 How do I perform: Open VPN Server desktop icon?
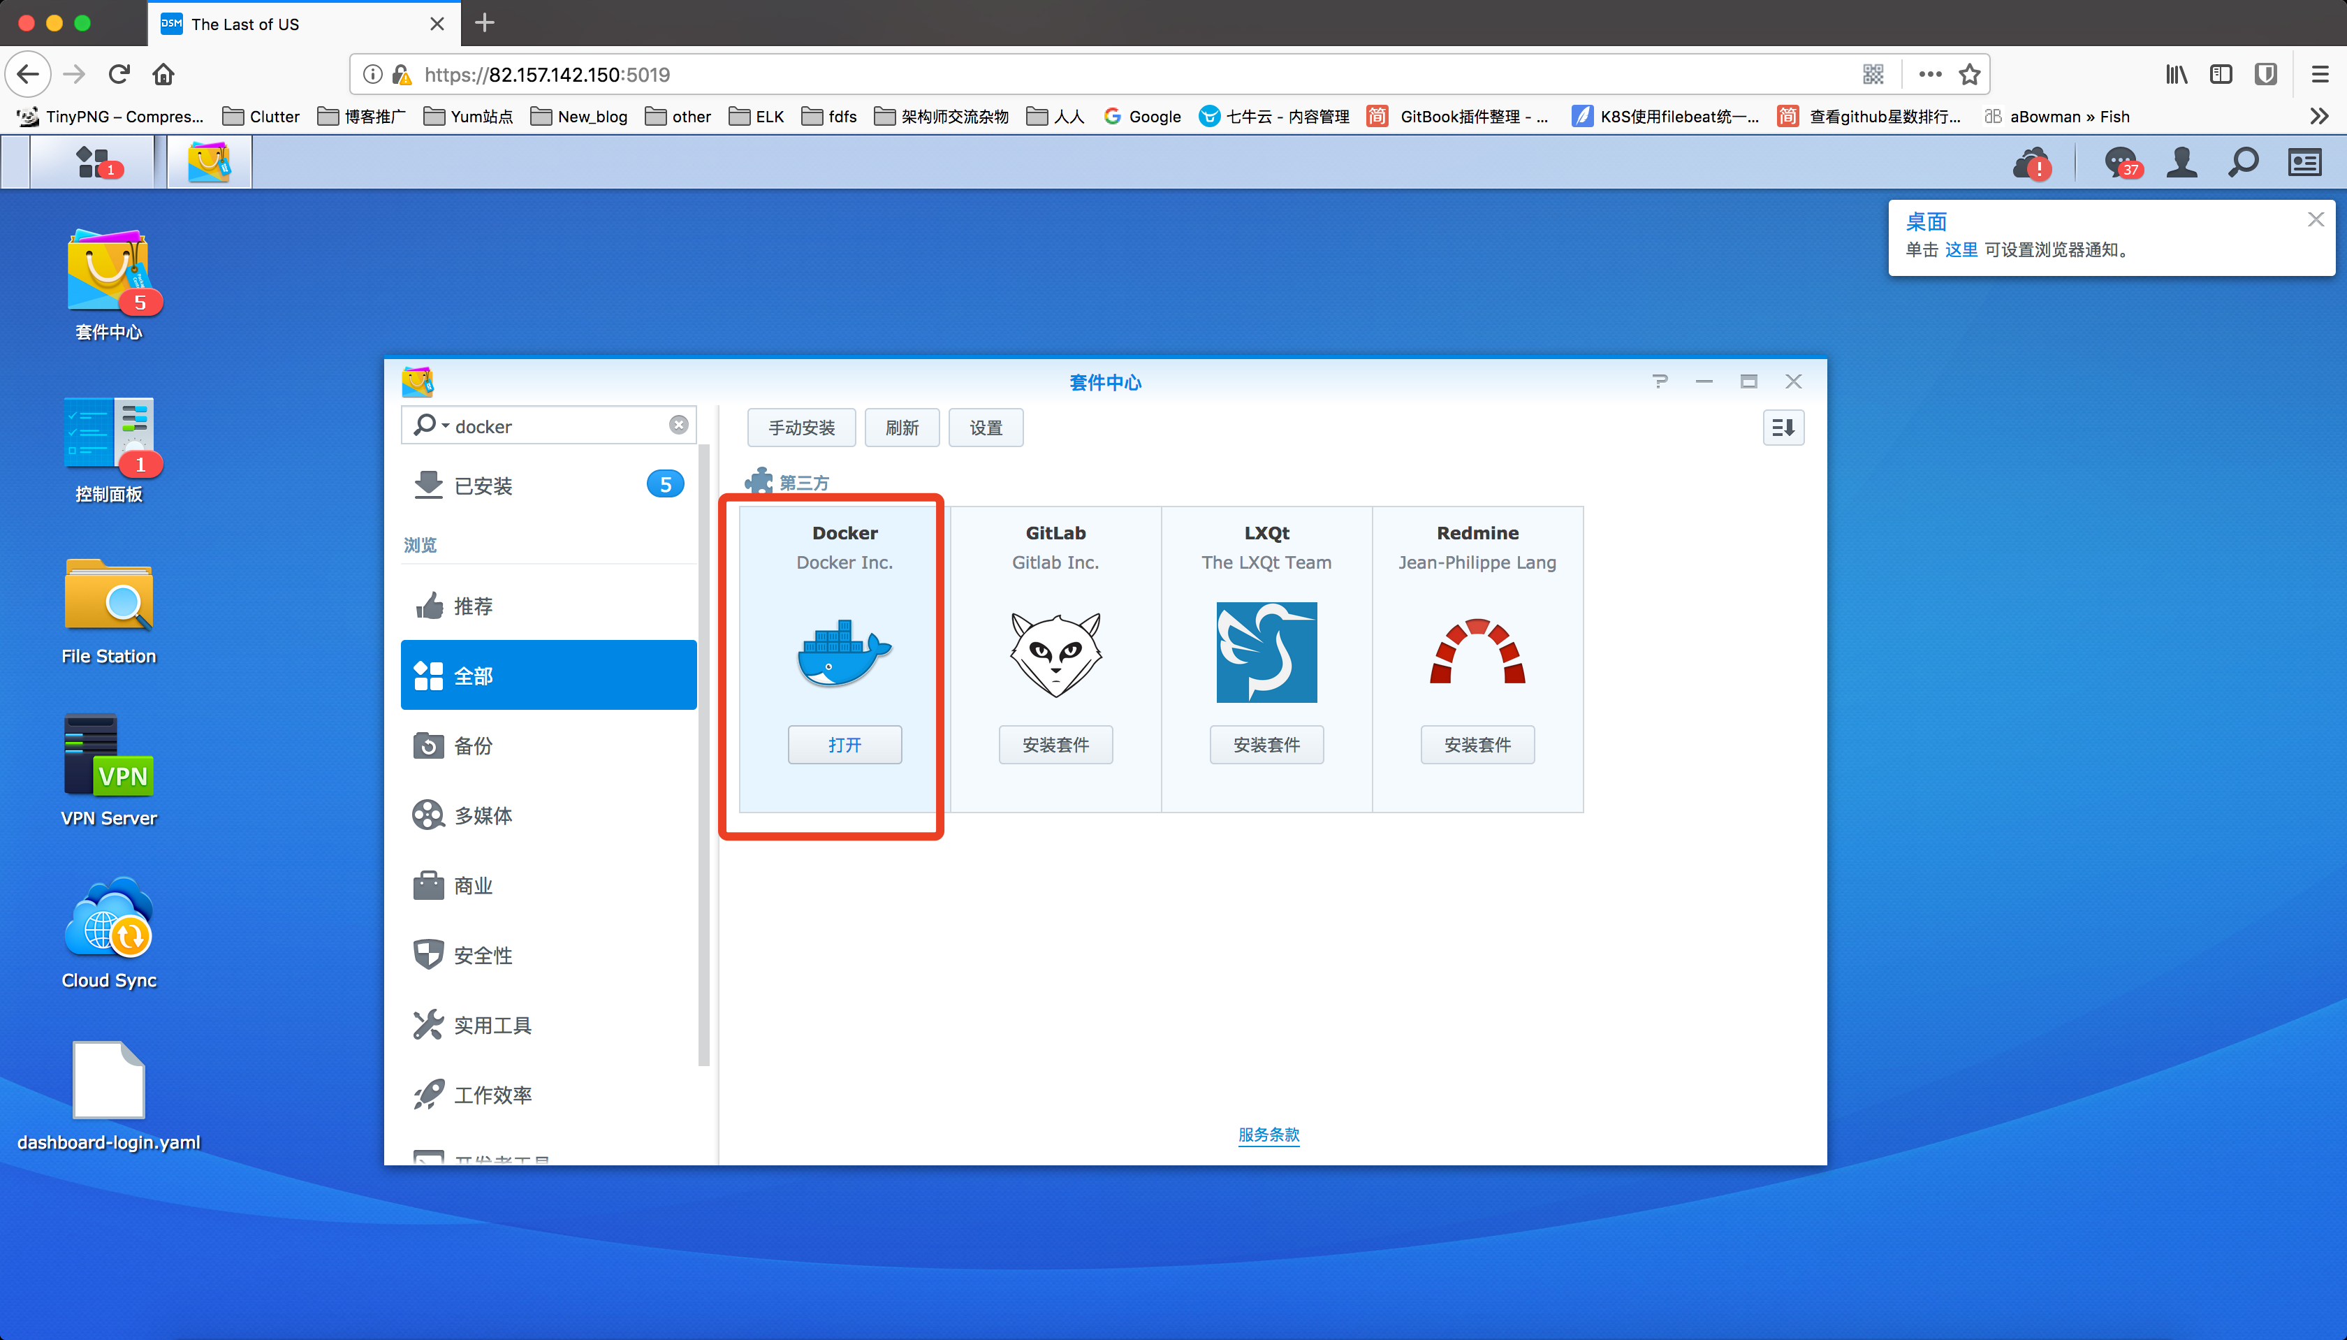coord(108,758)
